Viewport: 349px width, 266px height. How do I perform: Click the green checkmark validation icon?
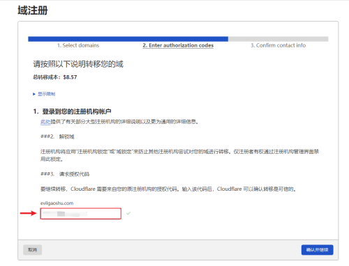pos(128,213)
